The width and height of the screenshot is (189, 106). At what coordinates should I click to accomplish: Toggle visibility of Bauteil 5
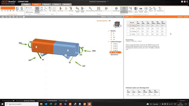point(111,35)
